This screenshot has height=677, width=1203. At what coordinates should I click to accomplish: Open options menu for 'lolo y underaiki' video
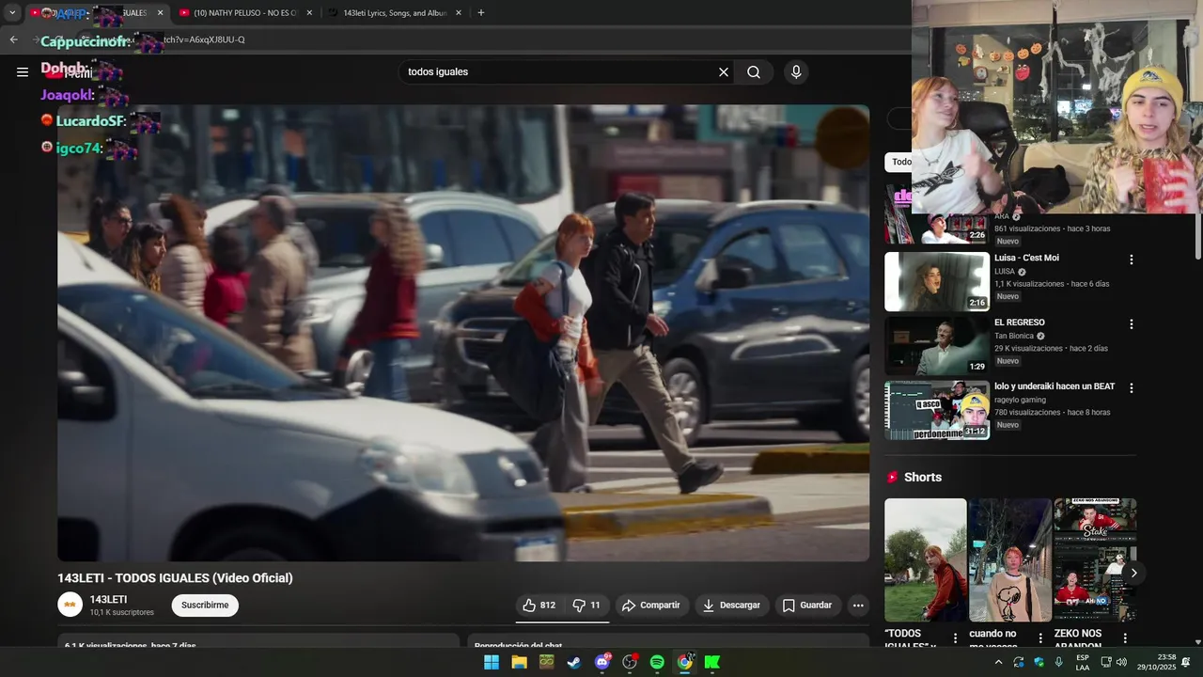(x=1132, y=388)
